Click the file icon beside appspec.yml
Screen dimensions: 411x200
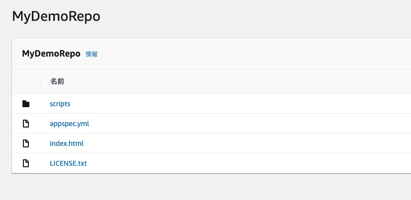(26, 124)
